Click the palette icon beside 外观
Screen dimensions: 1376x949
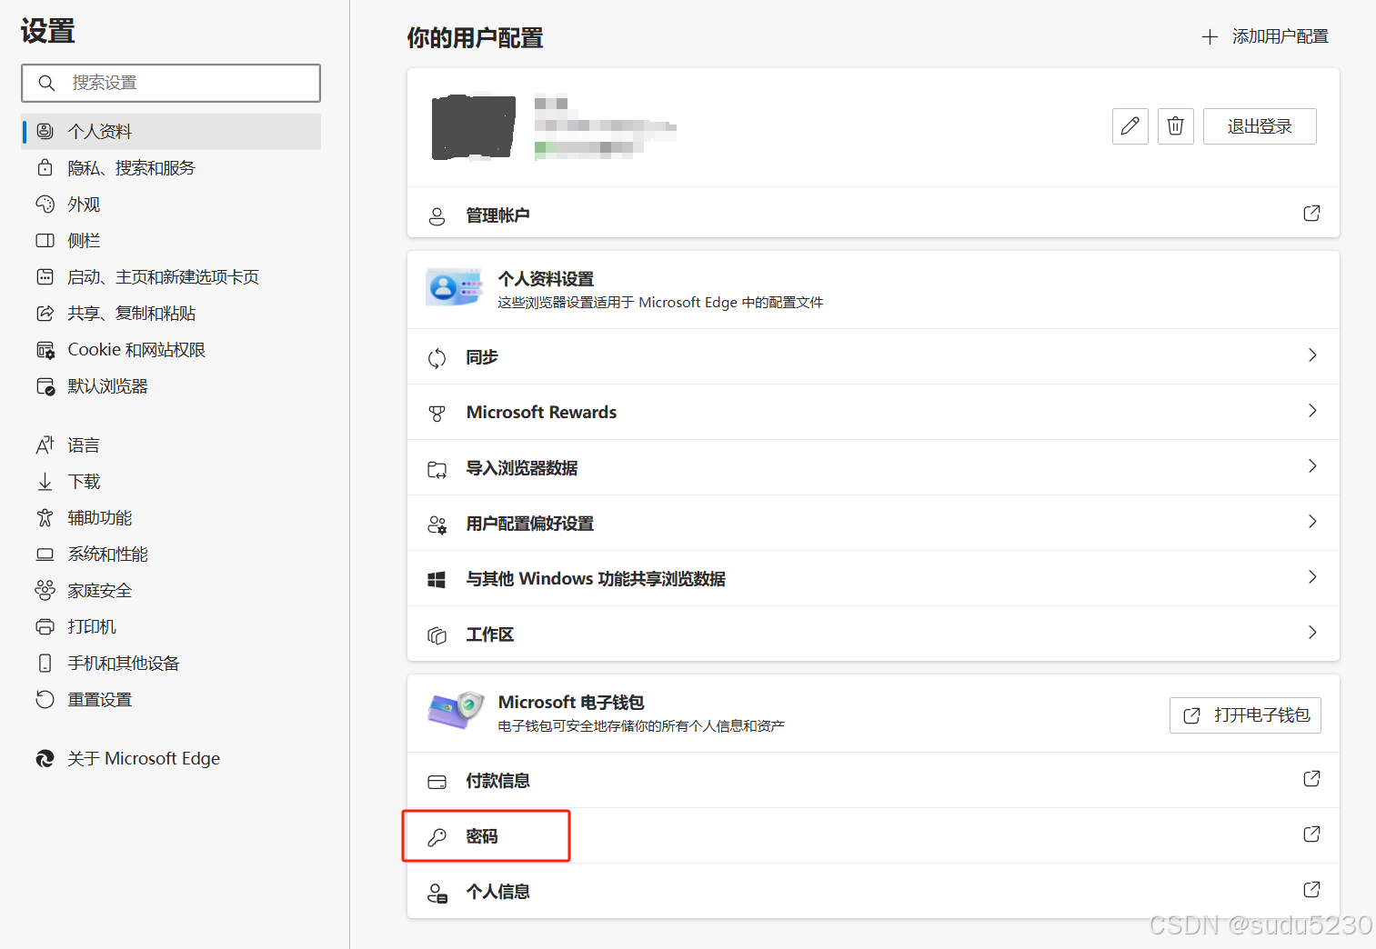click(x=45, y=204)
